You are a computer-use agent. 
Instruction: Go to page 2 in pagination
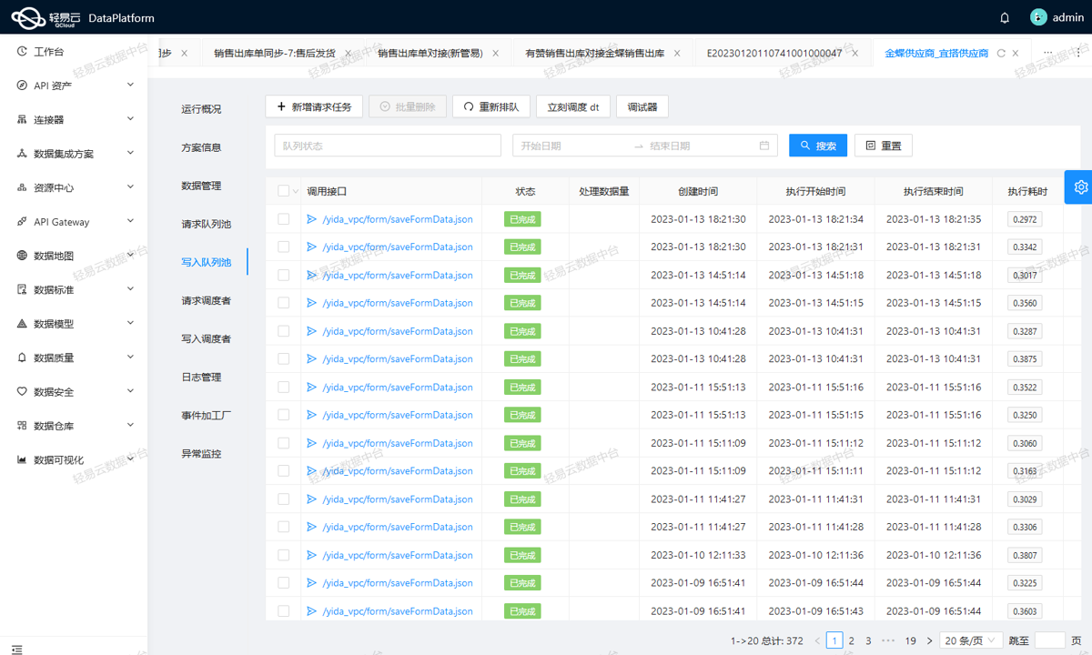point(852,640)
